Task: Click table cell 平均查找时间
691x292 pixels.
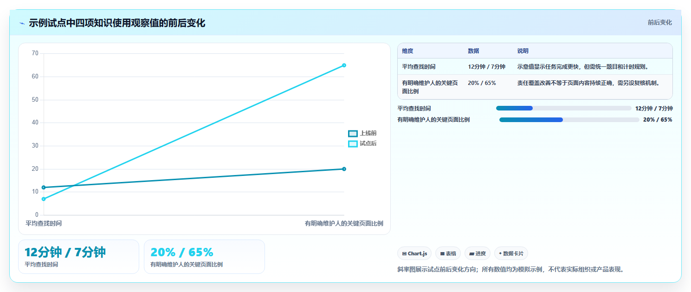Action: (419, 67)
